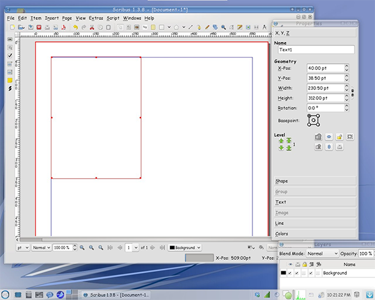Open the Normal view-mode dropdown in status bar
Screen dimensions: 375x300
tap(41, 247)
